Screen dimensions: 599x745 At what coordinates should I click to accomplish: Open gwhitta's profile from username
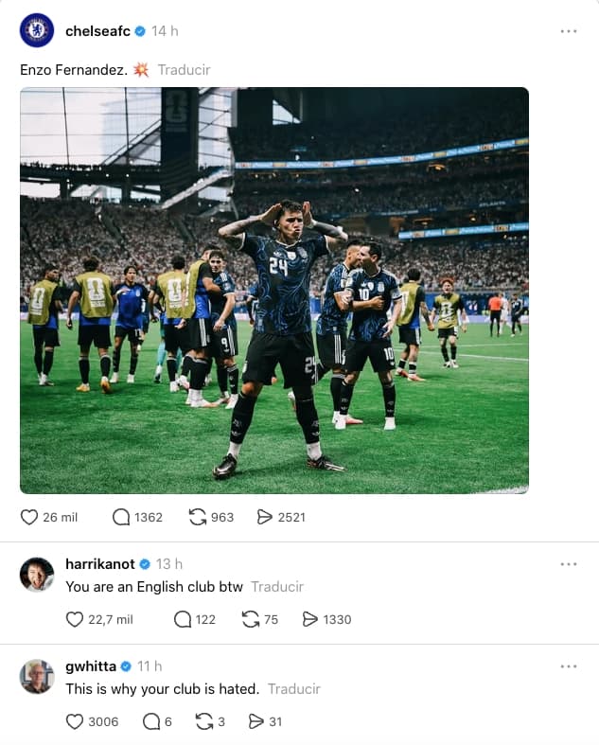[x=91, y=666]
